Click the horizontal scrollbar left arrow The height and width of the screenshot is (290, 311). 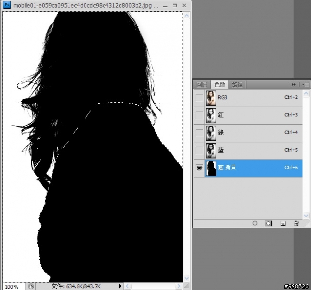click(x=127, y=286)
